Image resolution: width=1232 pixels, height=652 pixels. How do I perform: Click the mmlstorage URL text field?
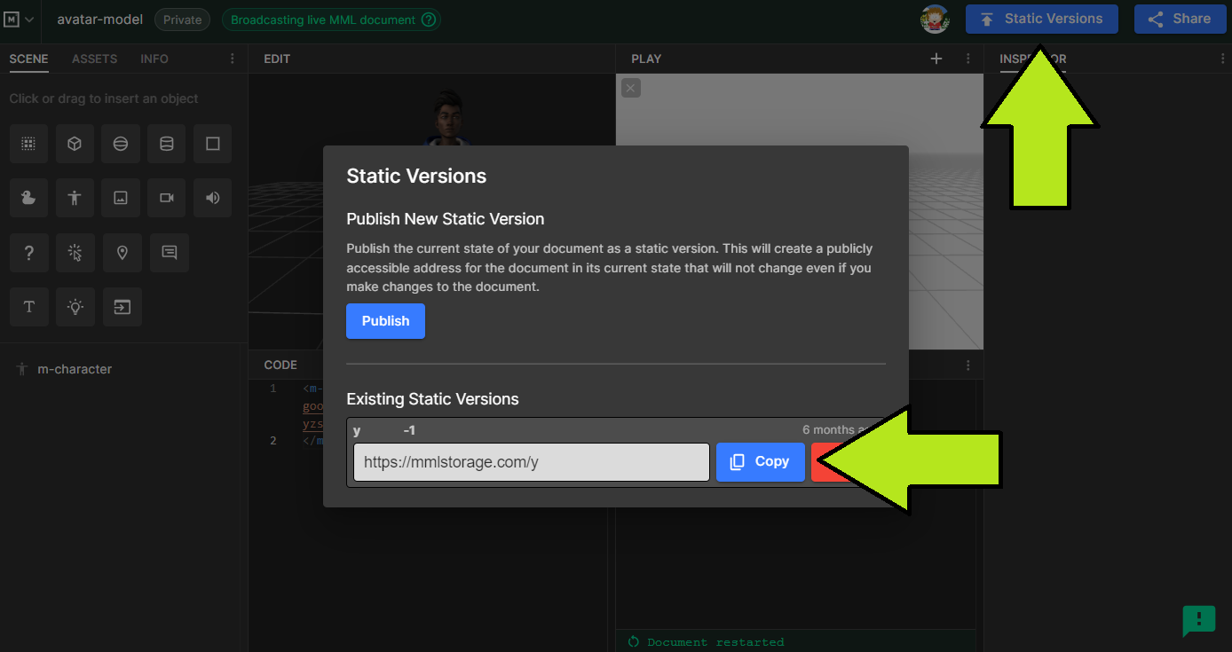(x=531, y=462)
